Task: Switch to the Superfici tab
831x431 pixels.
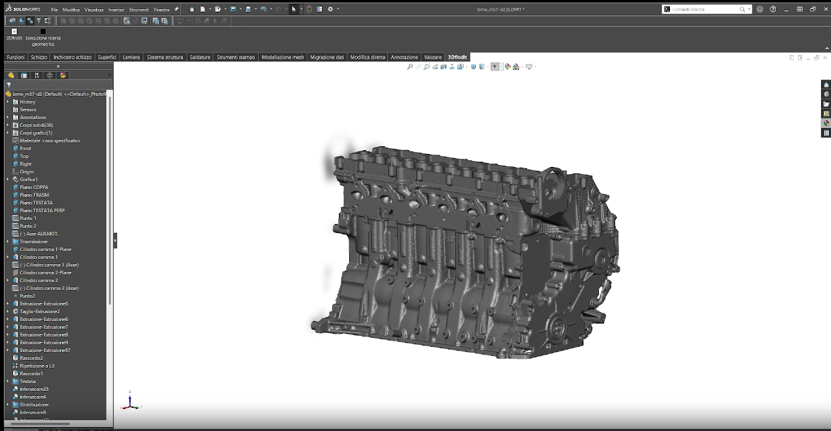Action: (107, 57)
